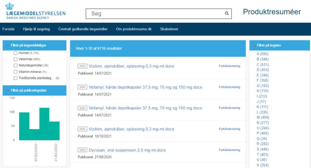Click Forhåndsvisning for first Vizibim result
The width and height of the screenshot is (311, 168).
point(229,66)
